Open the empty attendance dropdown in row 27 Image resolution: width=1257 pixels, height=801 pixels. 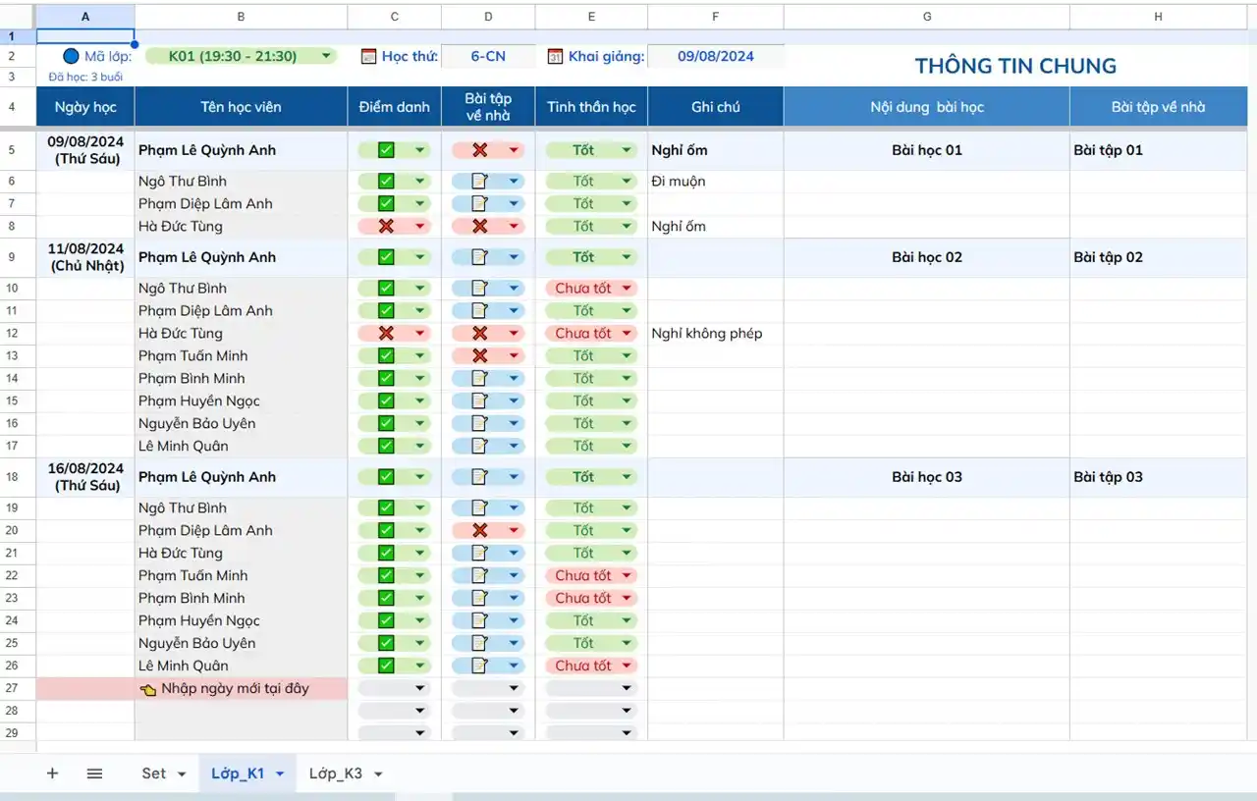[x=420, y=688]
